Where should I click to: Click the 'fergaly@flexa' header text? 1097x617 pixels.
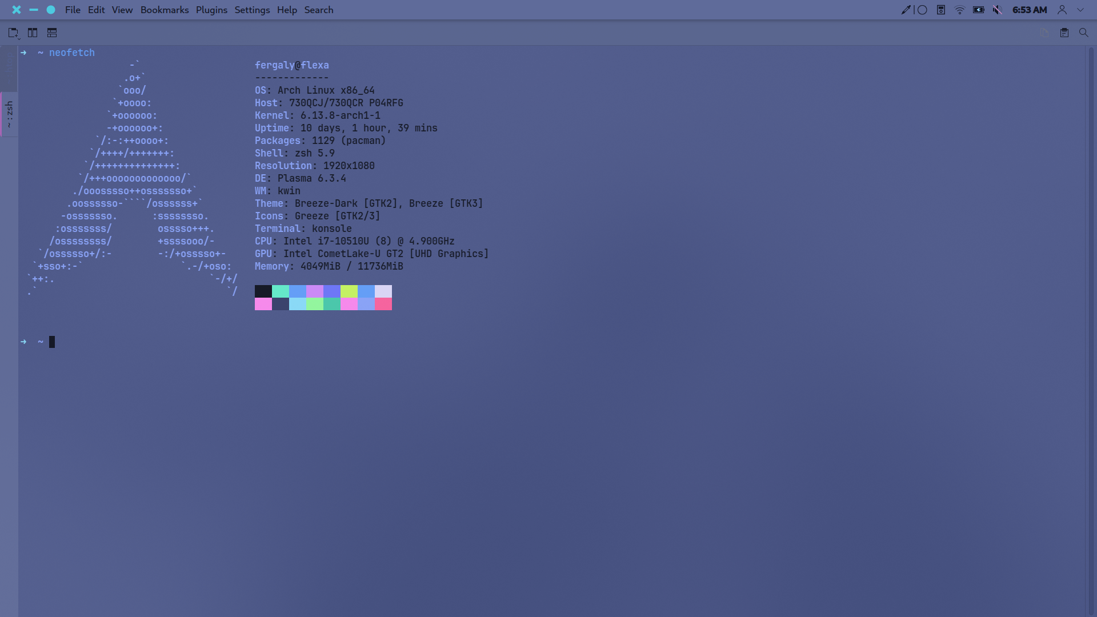[292, 65]
